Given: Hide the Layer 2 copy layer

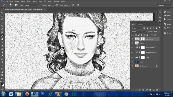Looking at the screenshot, I should coord(132,39).
